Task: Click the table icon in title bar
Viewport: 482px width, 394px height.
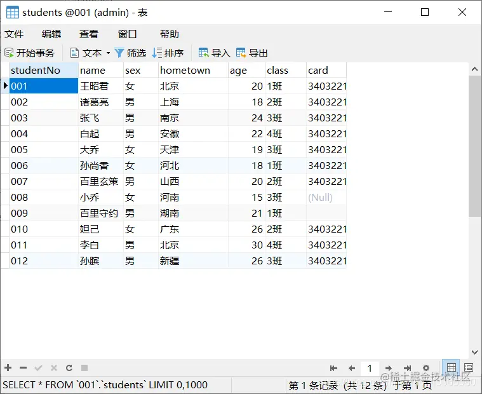Action: coord(13,12)
